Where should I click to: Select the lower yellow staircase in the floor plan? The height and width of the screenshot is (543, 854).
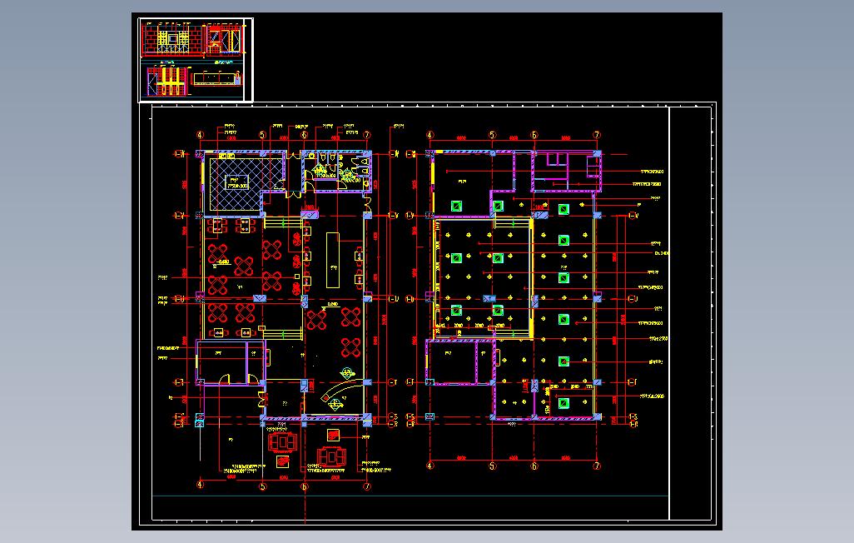click(x=282, y=332)
